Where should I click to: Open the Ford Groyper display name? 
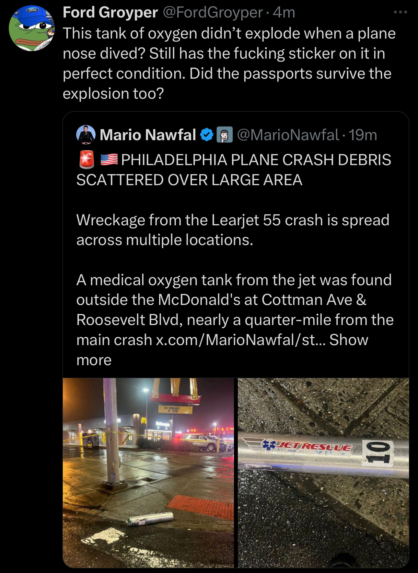tap(110, 13)
